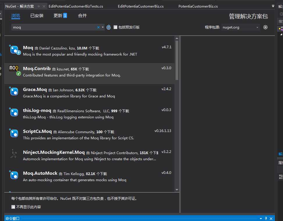The image size is (283, 221).
Task: Click the v3.2.2 version label
Action: (166, 152)
